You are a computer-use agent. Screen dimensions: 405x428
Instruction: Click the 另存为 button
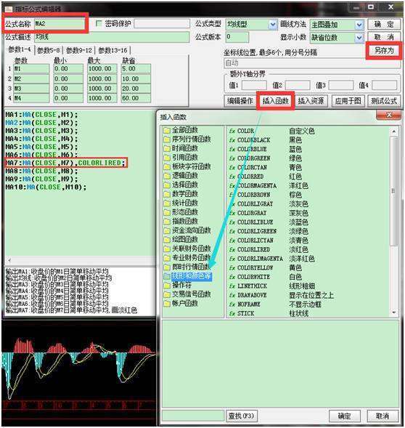384,50
